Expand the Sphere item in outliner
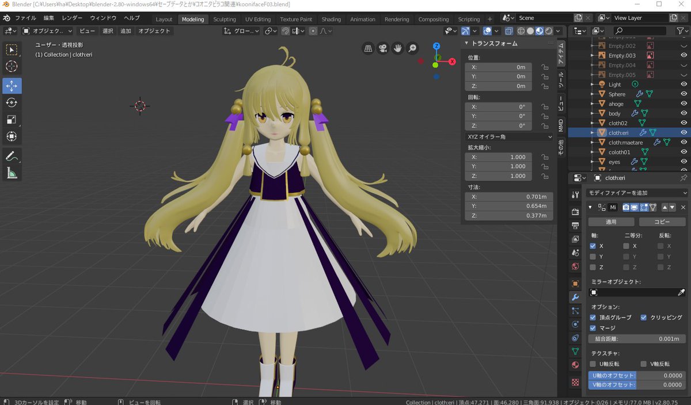 click(593, 94)
